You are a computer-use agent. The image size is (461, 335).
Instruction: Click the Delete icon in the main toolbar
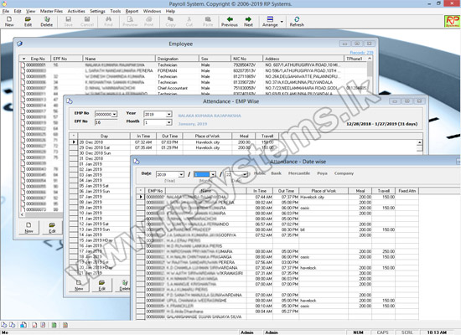(46, 19)
